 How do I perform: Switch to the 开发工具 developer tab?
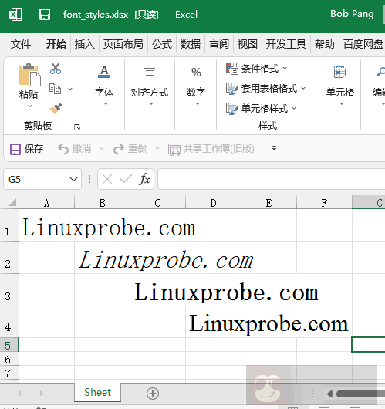286,44
